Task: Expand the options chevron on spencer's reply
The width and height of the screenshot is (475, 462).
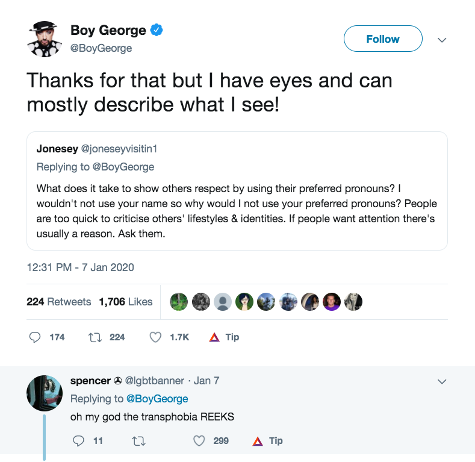Action: tap(442, 381)
